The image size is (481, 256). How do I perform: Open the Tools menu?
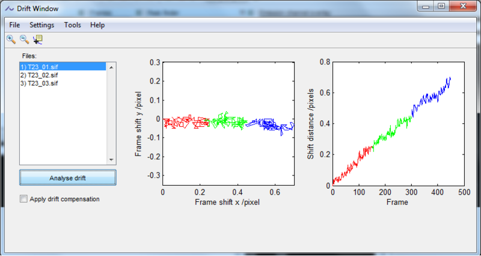pos(72,25)
